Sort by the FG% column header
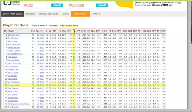192x112 pixels. (x=69, y=31)
